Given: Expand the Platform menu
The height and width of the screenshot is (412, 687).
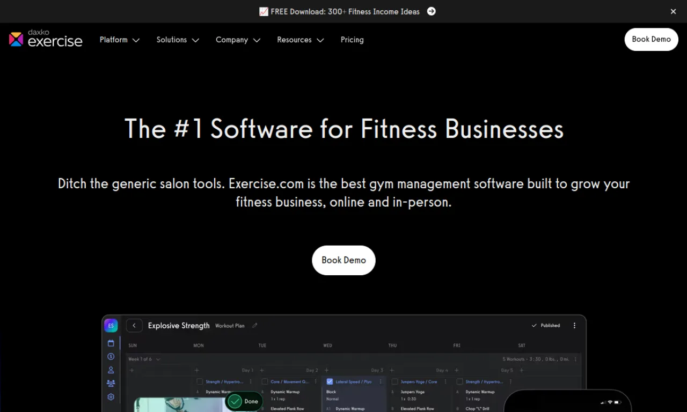Looking at the screenshot, I should tap(119, 40).
